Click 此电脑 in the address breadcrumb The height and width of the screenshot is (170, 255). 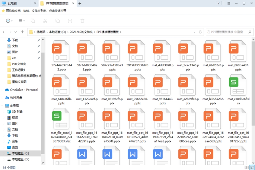coord(41,32)
